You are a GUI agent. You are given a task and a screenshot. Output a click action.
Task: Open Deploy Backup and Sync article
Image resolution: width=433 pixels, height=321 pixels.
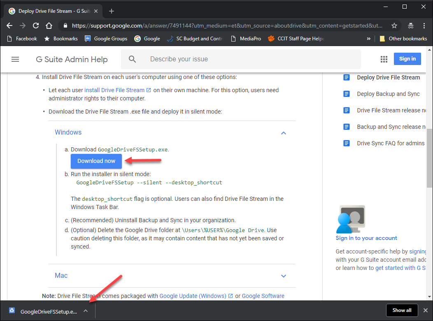(x=388, y=94)
